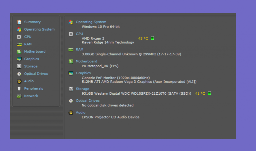Click the memory icon beside RAM heading
The width and height of the screenshot is (256, 151).
click(x=71, y=50)
